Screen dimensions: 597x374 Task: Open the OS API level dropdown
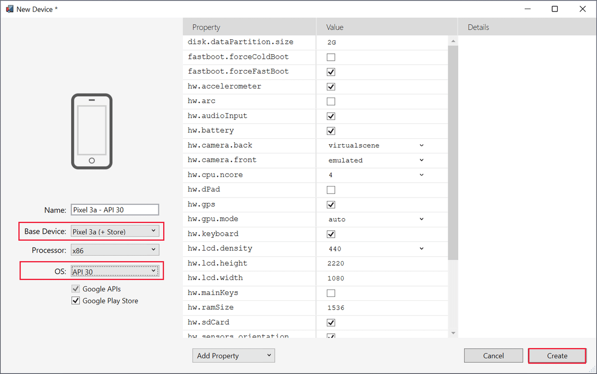point(114,272)
